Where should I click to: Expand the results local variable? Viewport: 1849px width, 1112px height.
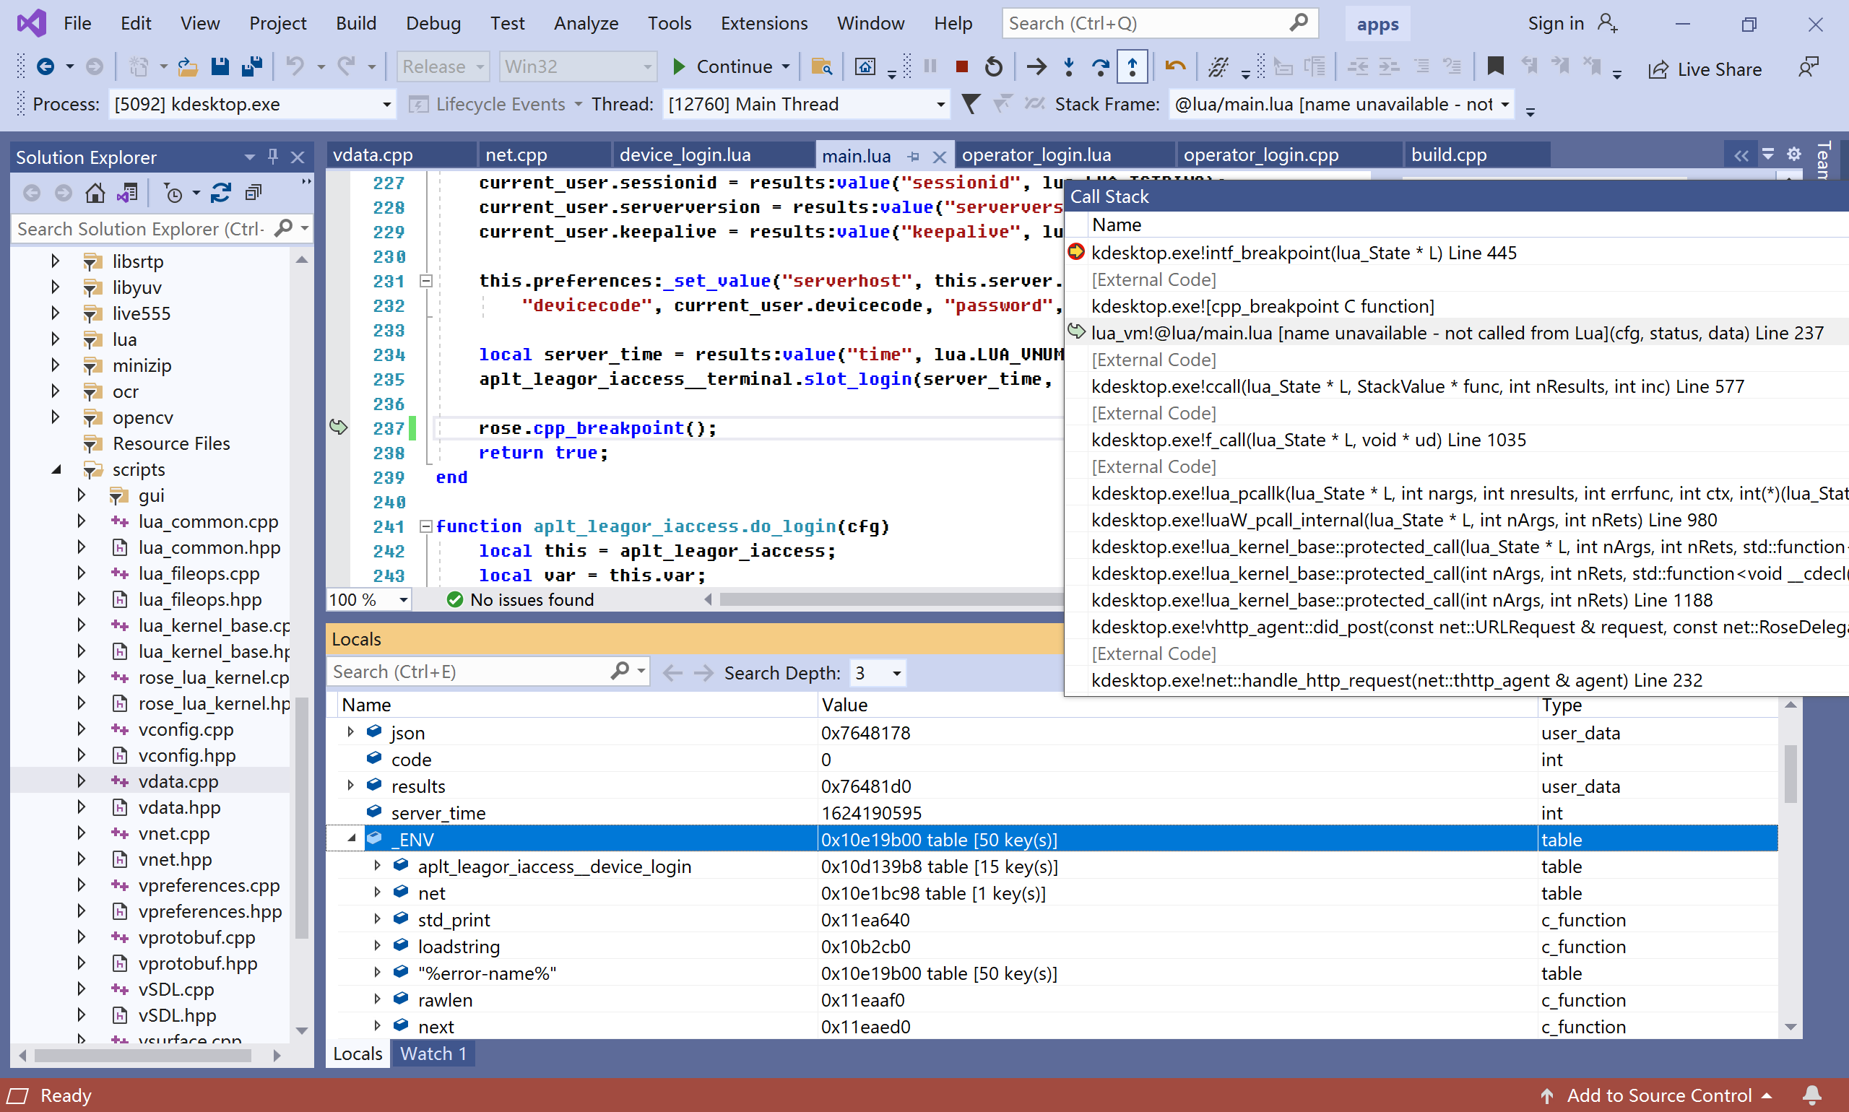tap(350, 786)
